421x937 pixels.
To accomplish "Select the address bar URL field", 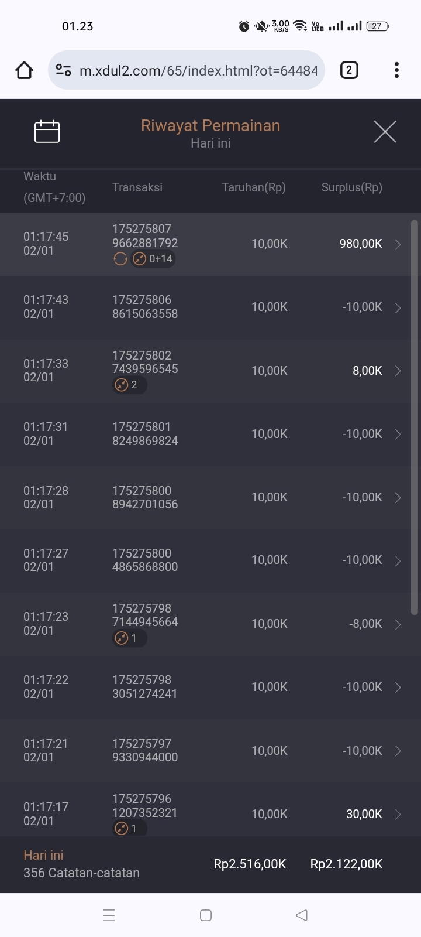I will click(198, 70).
